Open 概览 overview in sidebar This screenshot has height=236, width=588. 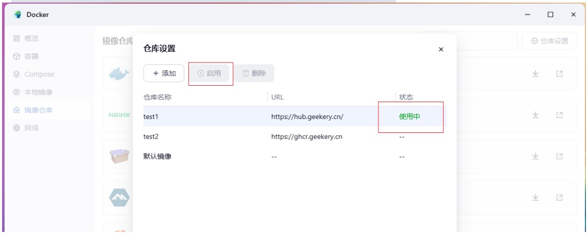click(x=49, y=38)
